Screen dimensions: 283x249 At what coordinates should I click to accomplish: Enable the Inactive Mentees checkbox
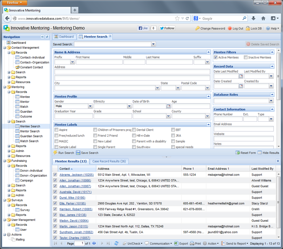pyautogui.click(x=246, y=57)
